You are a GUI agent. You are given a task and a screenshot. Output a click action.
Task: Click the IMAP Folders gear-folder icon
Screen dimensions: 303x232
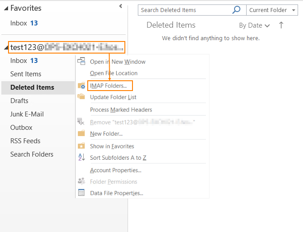pyautogui.click(x=81, y=86)
